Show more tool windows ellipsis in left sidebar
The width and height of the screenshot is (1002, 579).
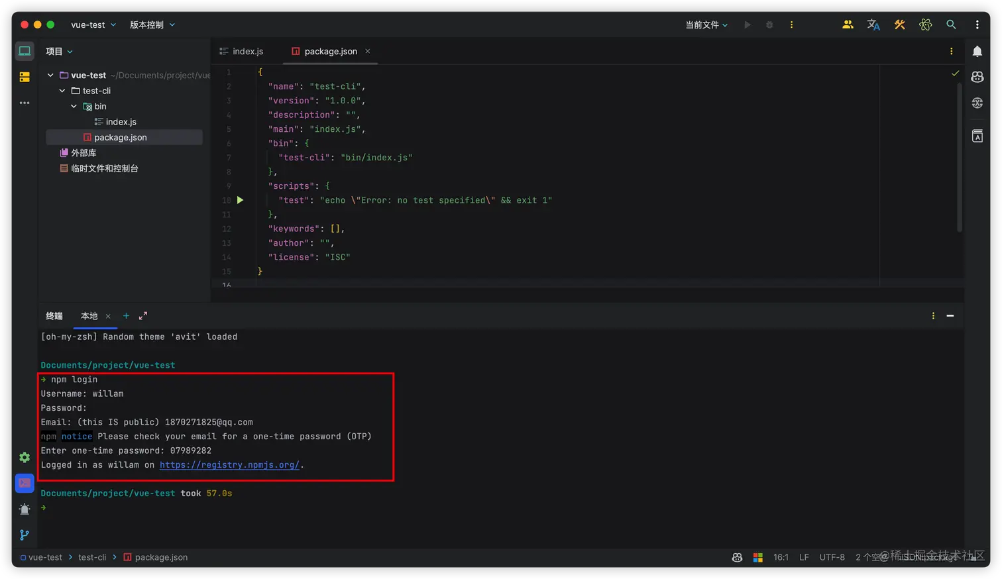pyautogui.click(x=25, y=103)
